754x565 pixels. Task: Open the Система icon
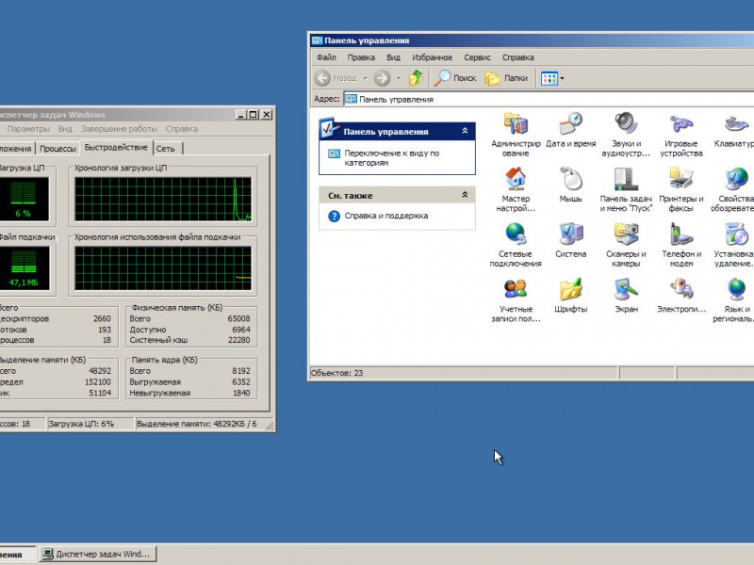(571, 234)
